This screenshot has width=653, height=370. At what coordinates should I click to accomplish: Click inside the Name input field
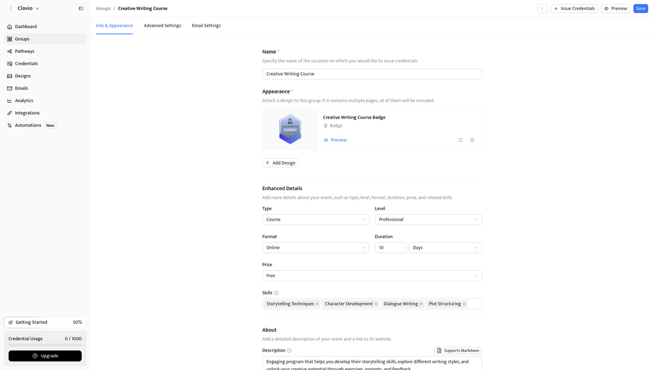pos(372,73)
